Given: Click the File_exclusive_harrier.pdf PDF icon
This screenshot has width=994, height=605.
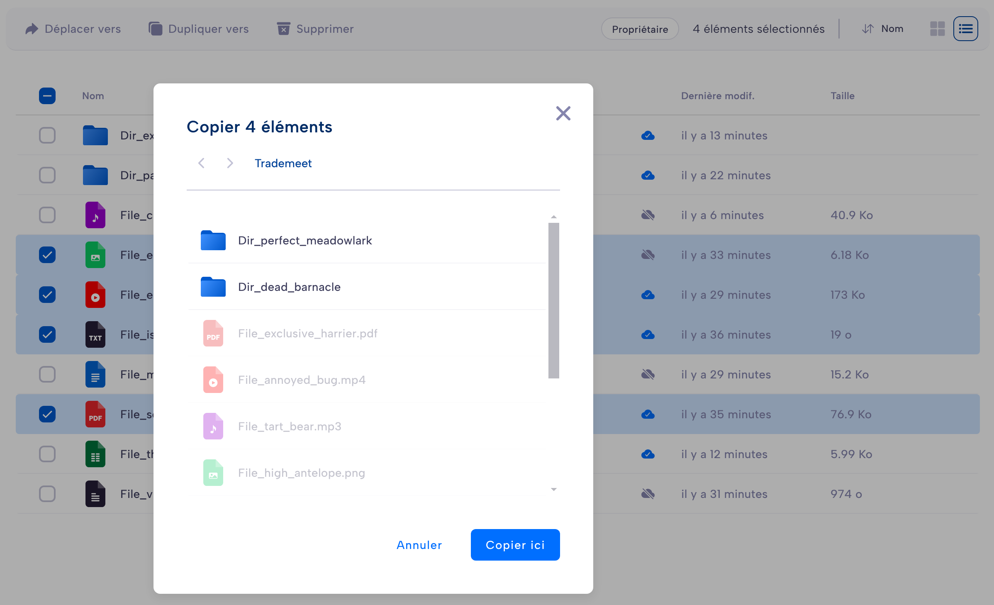Looking at the screenshot, I should 213,333.
